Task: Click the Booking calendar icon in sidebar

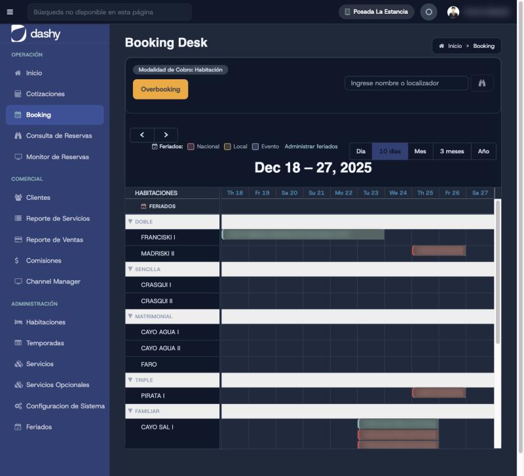Action: [18, 115]
